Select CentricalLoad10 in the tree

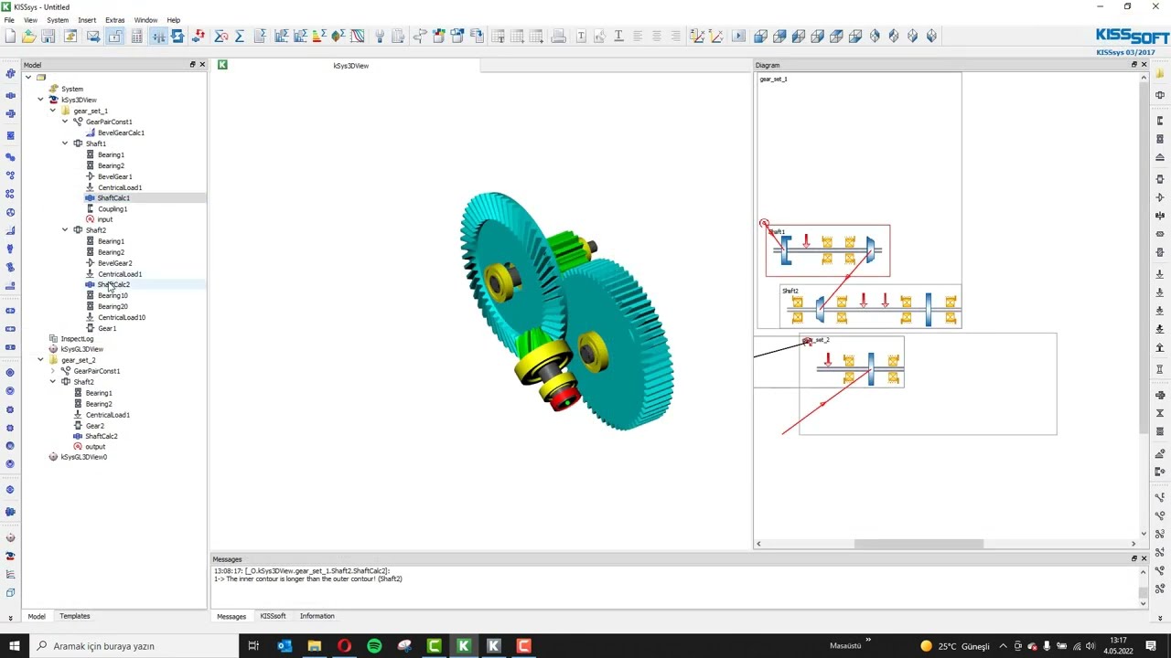[122, 317]
